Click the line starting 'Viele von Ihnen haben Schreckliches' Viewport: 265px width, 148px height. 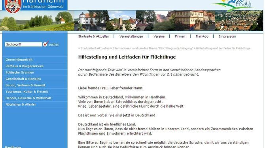click(120, 102)
